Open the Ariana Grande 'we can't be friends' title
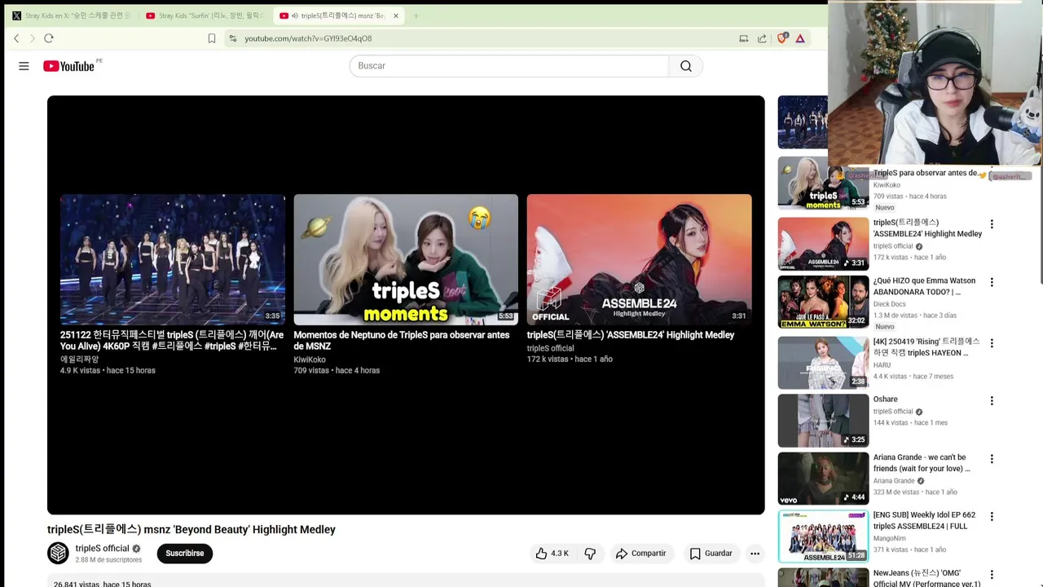This screenshot has width=1043, height=587. click(x=922, y=463)
